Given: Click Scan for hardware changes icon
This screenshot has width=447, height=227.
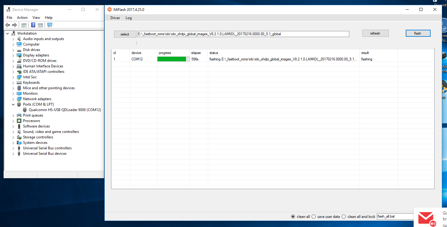Looking at the screenshot, I should click(x=50, y=25).
